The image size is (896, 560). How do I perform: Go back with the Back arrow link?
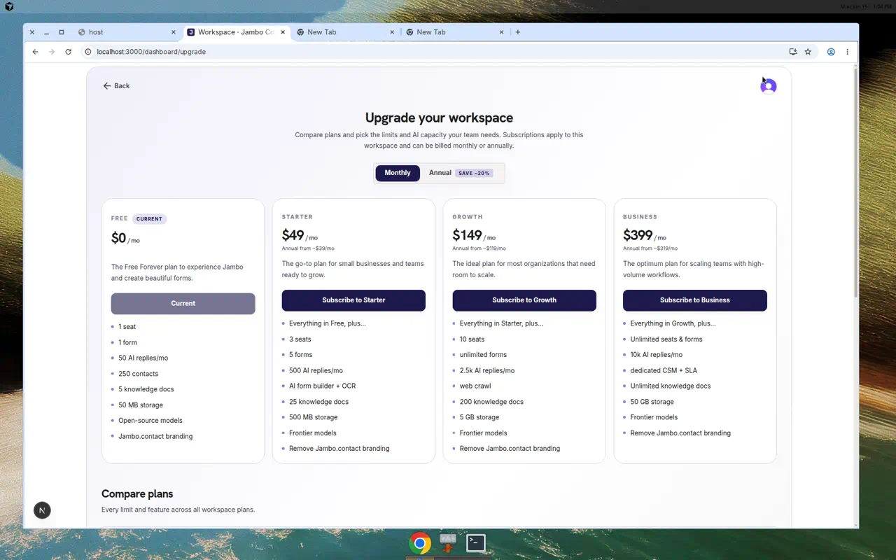[116, 85]
